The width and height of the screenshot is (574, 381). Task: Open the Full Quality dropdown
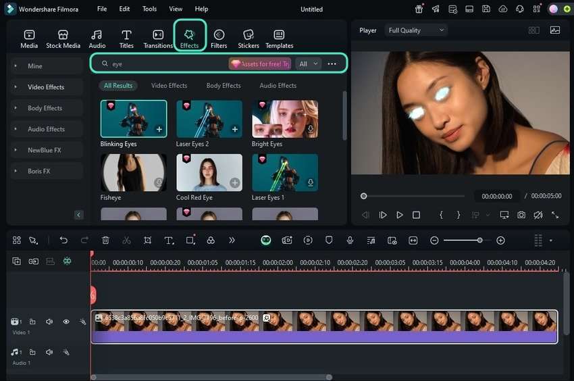click(416, 30)
